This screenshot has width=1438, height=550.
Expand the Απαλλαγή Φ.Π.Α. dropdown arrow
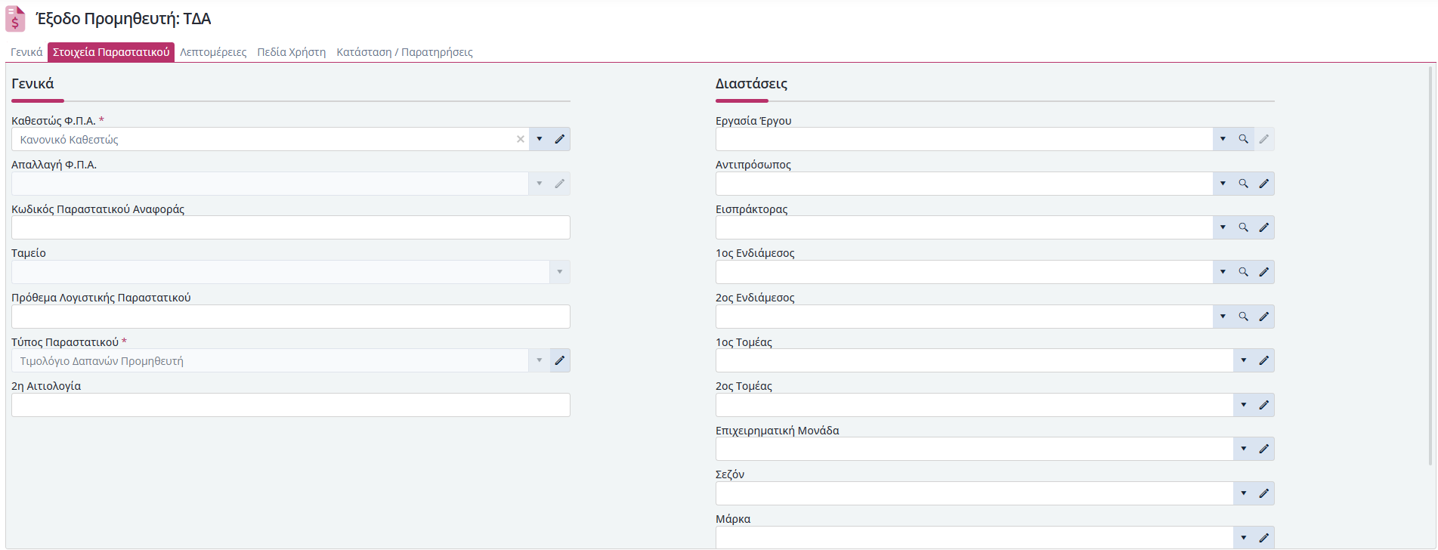click(540, 184)
